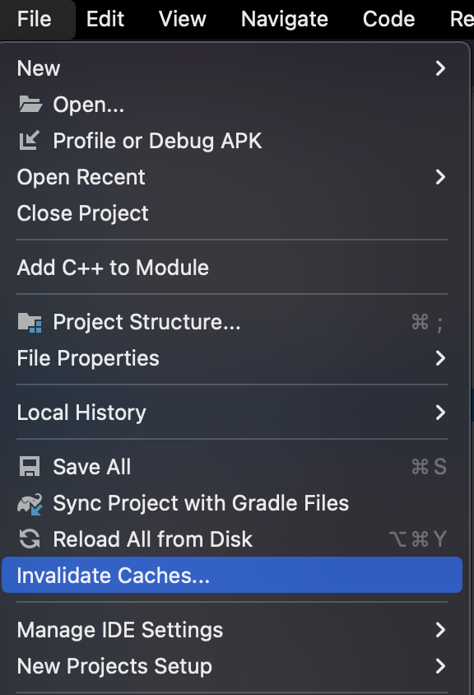This screenshot has width=474, height=695.
Task: Expand the File Properties submenu arrow
Action: (x=440, y=358)
